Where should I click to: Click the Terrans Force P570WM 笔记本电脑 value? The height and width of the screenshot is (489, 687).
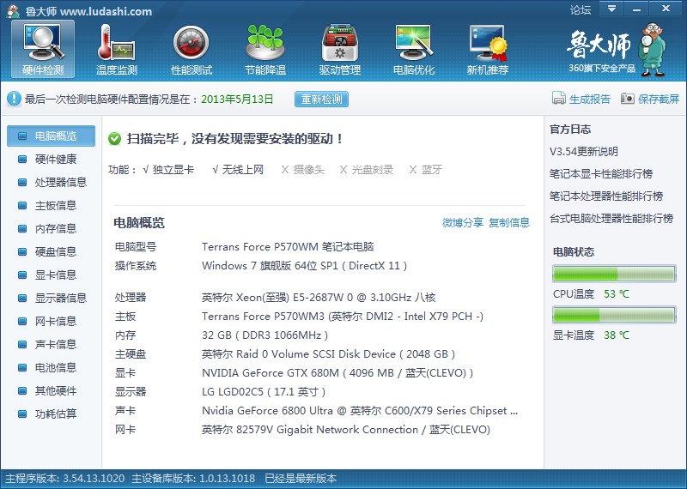pos(288,246)
